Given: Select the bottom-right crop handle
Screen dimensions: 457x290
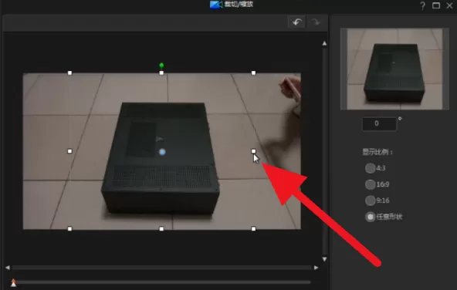Looking at the screenshot, I should click(x=253, y=229).
